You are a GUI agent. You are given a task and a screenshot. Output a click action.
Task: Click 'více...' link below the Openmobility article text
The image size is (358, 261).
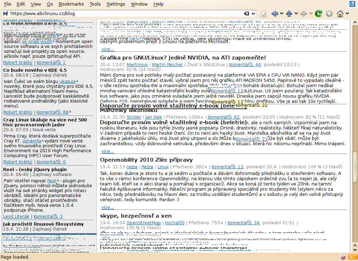108,207
